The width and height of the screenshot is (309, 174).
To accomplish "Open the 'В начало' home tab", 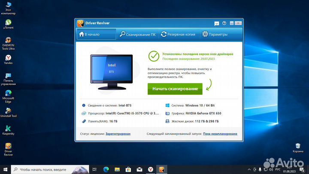I will point(96,34).
